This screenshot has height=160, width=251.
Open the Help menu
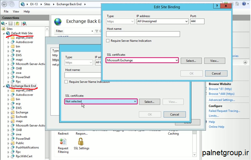[x=27, y=11]
